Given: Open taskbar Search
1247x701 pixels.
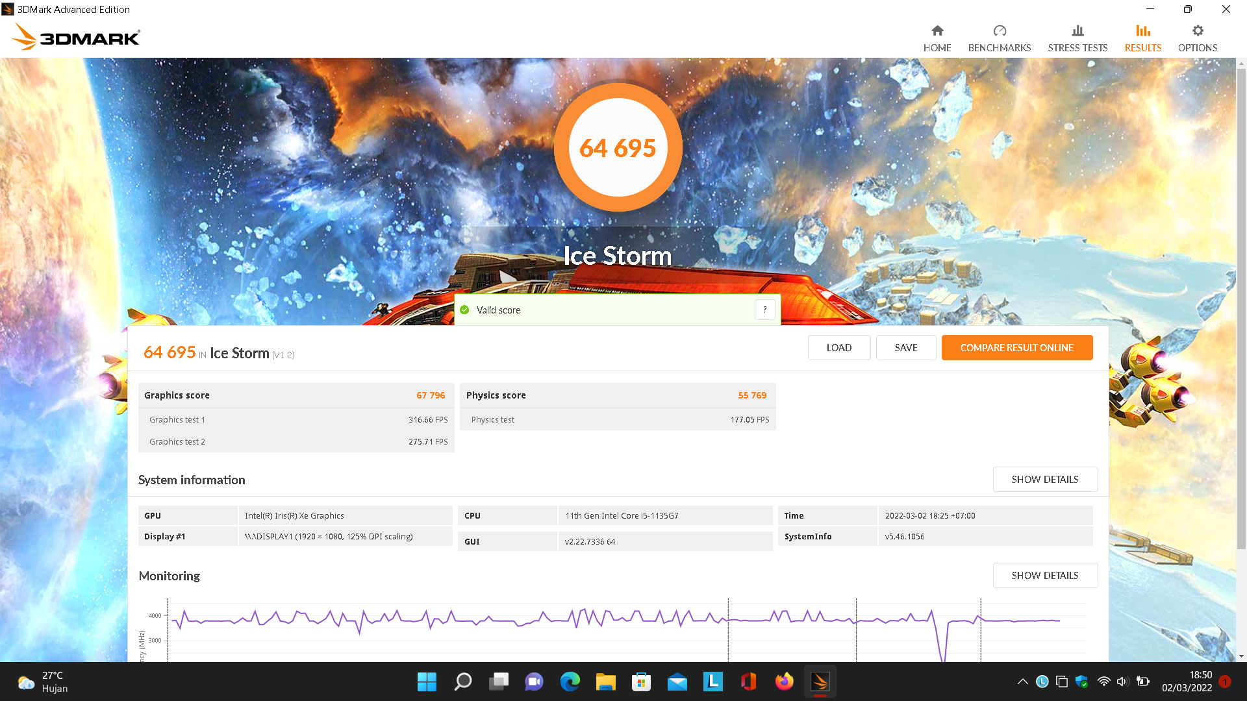Looking at the screenshot, I should click(462, 682).
